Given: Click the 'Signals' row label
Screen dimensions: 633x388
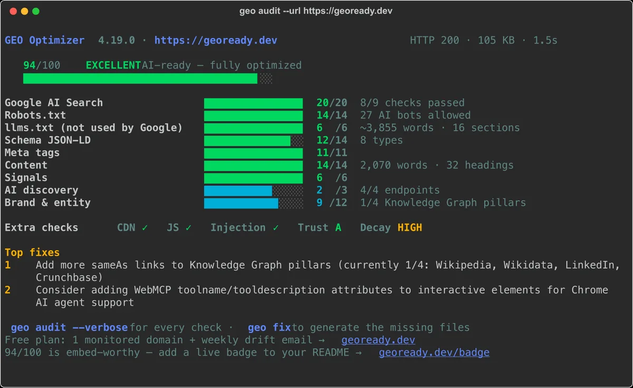Looking at the screenshot, I should tap(26, 178).
